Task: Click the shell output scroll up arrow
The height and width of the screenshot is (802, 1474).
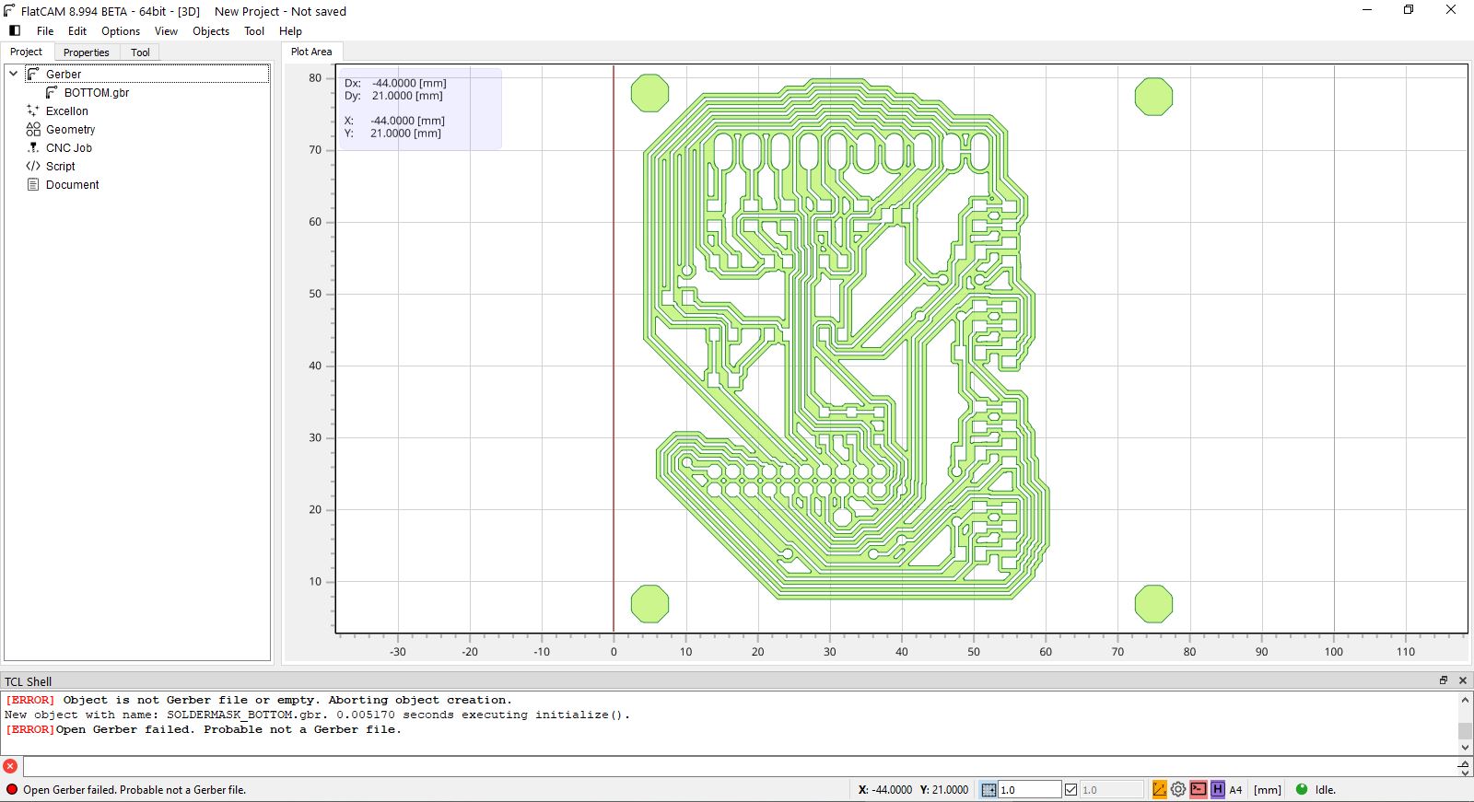Action: [x=1465, y=700]
